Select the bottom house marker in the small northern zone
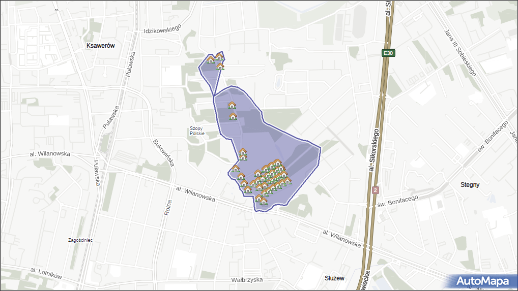This screenshot has width=518, height=291. [x=220, y=66]
